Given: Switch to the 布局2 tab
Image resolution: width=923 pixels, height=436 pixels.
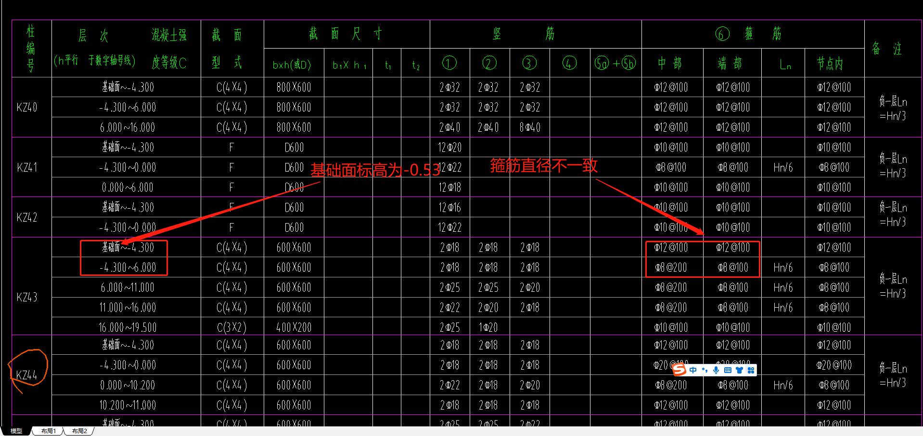Looking at the screenshot, I should [x=79, y=431].
